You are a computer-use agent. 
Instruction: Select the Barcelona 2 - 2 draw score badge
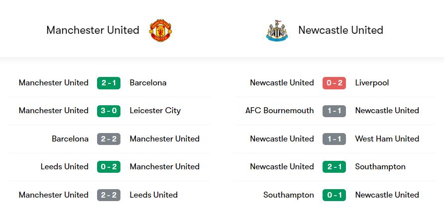109,139
